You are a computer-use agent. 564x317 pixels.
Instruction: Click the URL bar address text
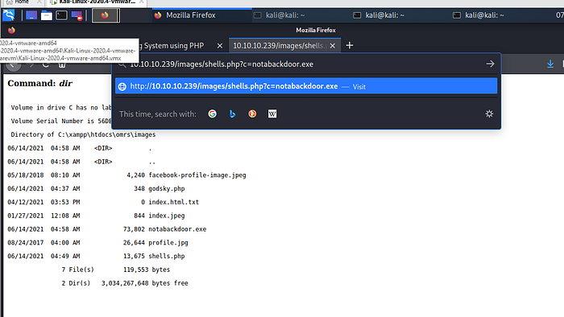[x=222, y=64]
